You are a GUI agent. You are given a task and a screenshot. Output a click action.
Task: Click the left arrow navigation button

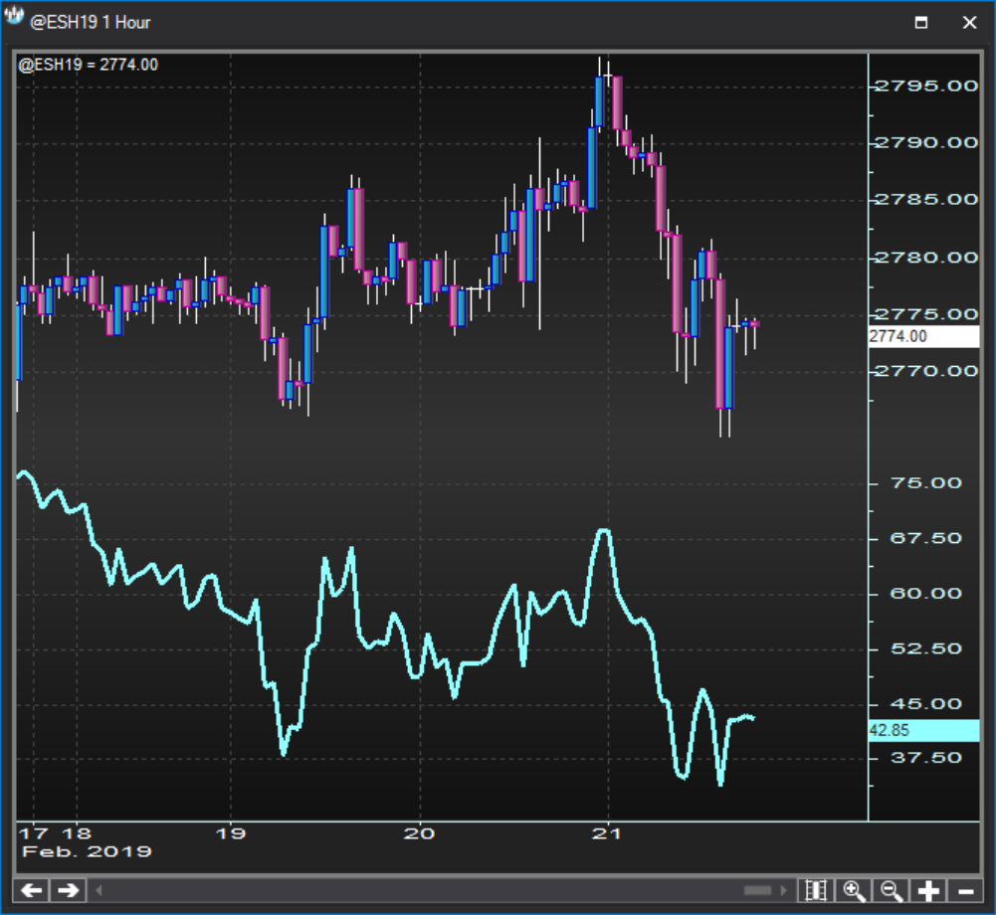click(x=32, y=890)
